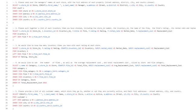
Task: Click 'AVG(f.replacement_cost)' on line 23
Action: point(100,66)
